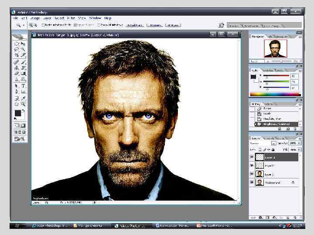Hide Layer 1 with its eye icon
This screenshot has height=235, width=314.
[x=252, y=174]
